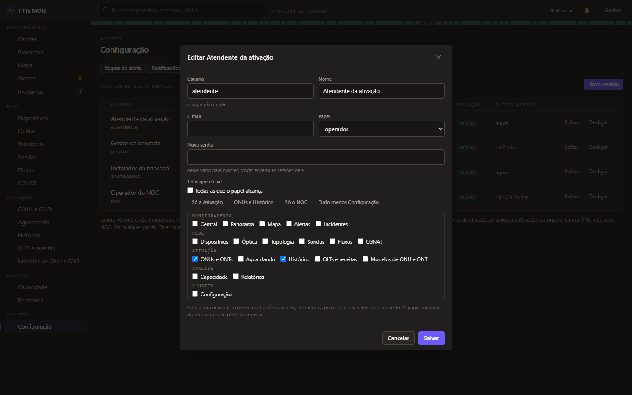The width and height of the screenshot is (632, 395).
Task: Open Topologia in the sidebar
Action: click(30, 144)
